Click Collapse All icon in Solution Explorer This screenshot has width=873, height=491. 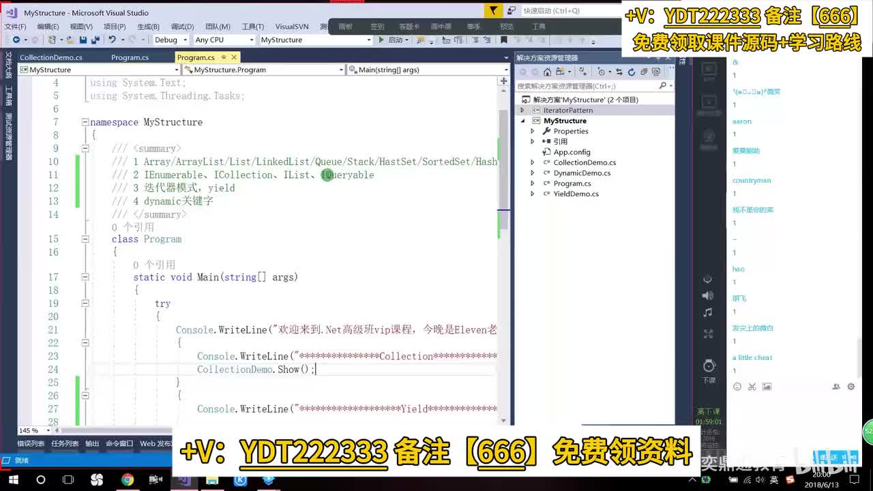click(x=644, y=72)
